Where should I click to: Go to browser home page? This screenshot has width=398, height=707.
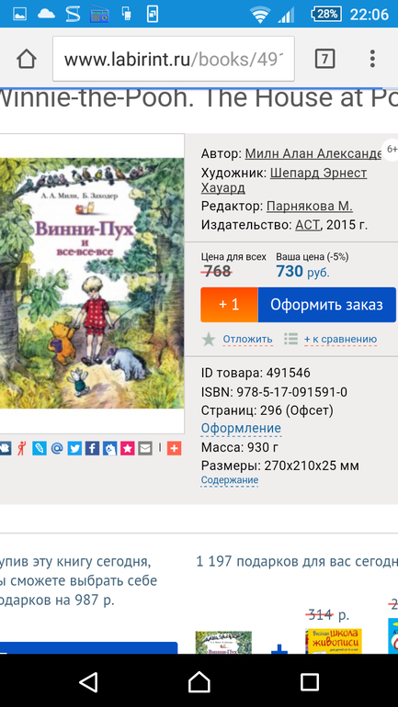(x=27, y=59)
